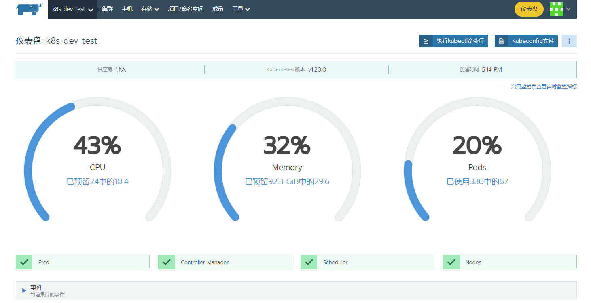Open the 成员 menu item
This screenshot has height=303, width=591.
pos(218,9)
